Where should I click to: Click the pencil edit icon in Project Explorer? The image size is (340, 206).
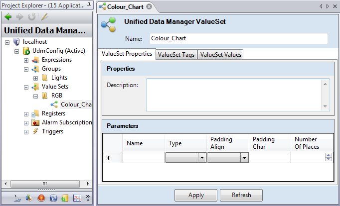pos(44,17)
